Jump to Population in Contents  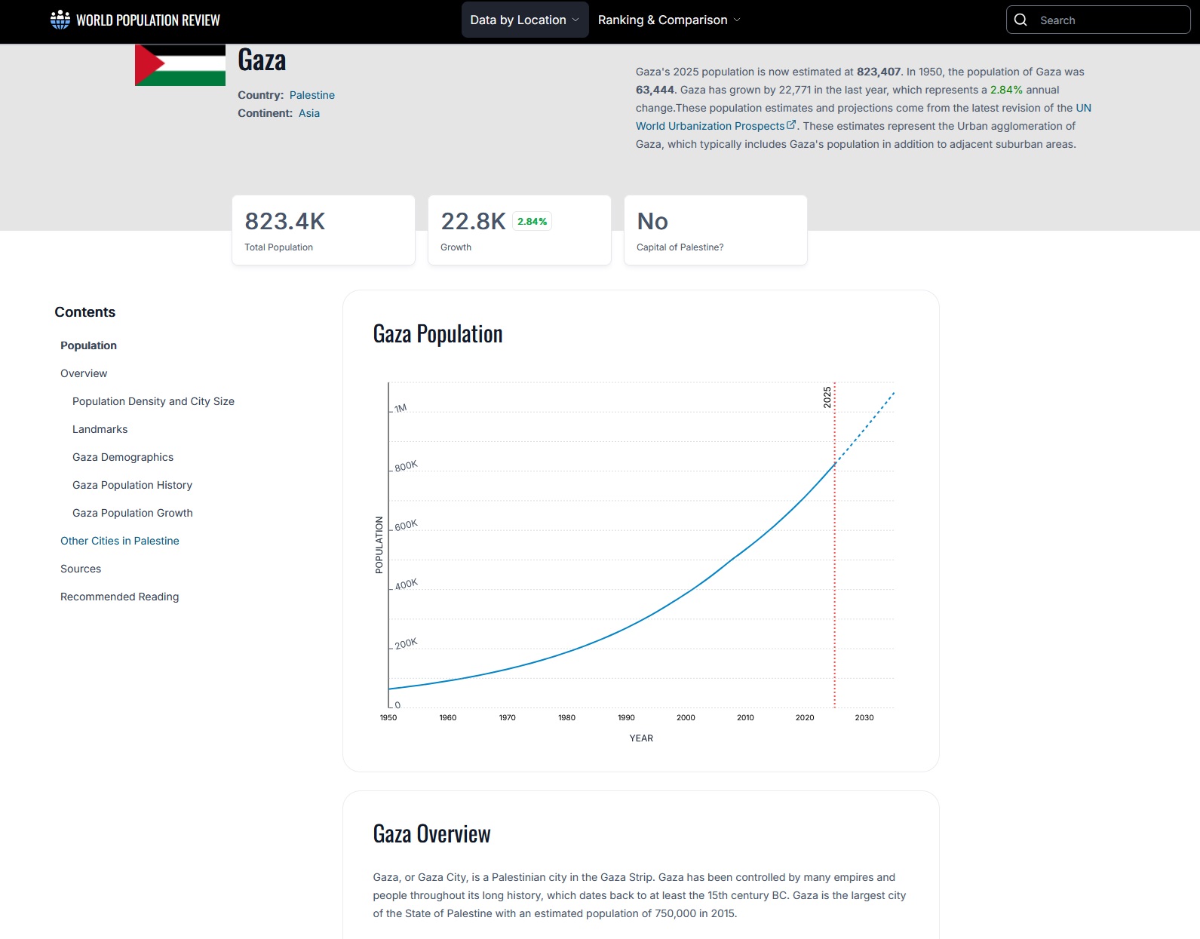click(88, 345)
